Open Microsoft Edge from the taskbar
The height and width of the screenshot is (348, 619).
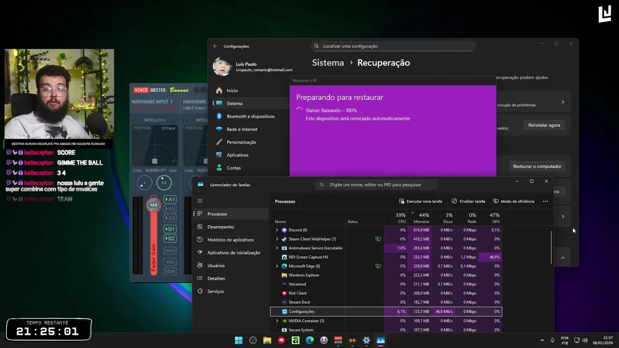click(x=309, y=340)
